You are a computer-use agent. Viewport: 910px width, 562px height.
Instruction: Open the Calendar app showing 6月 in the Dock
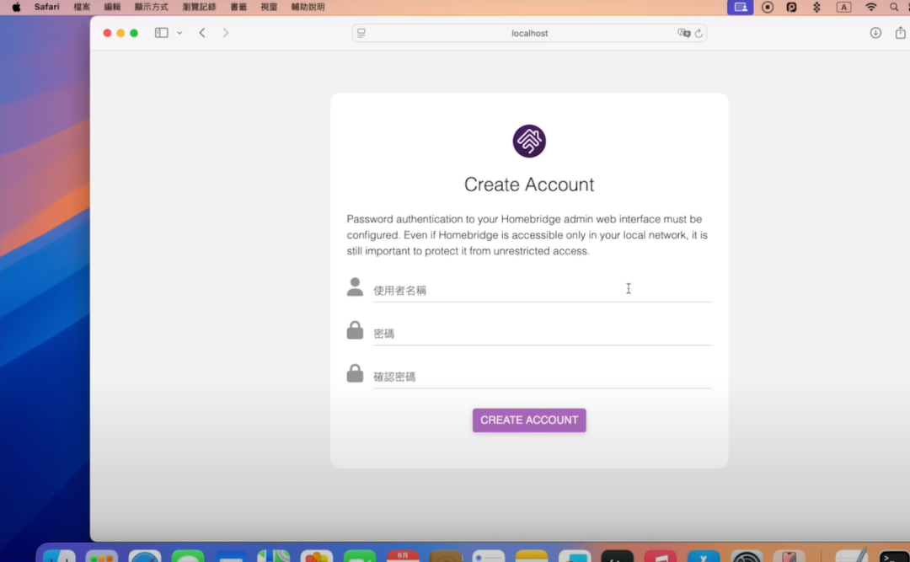click(x=403, y=555)
